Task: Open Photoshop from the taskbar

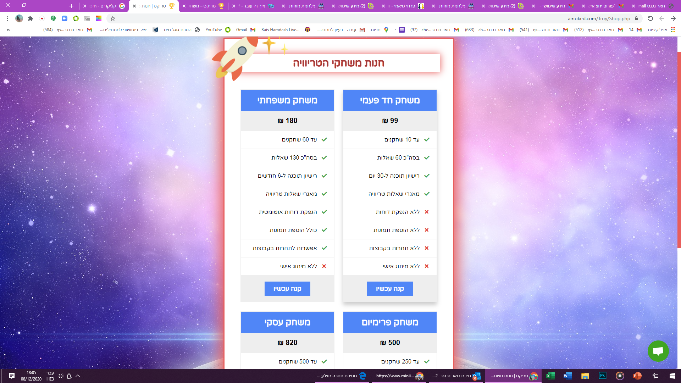Action: pyautogui.click(x=602, y=376)
